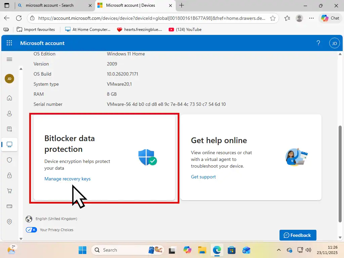Open the Get support link
The height and width of the screenshot is (258, 344).
click(203, 177)
